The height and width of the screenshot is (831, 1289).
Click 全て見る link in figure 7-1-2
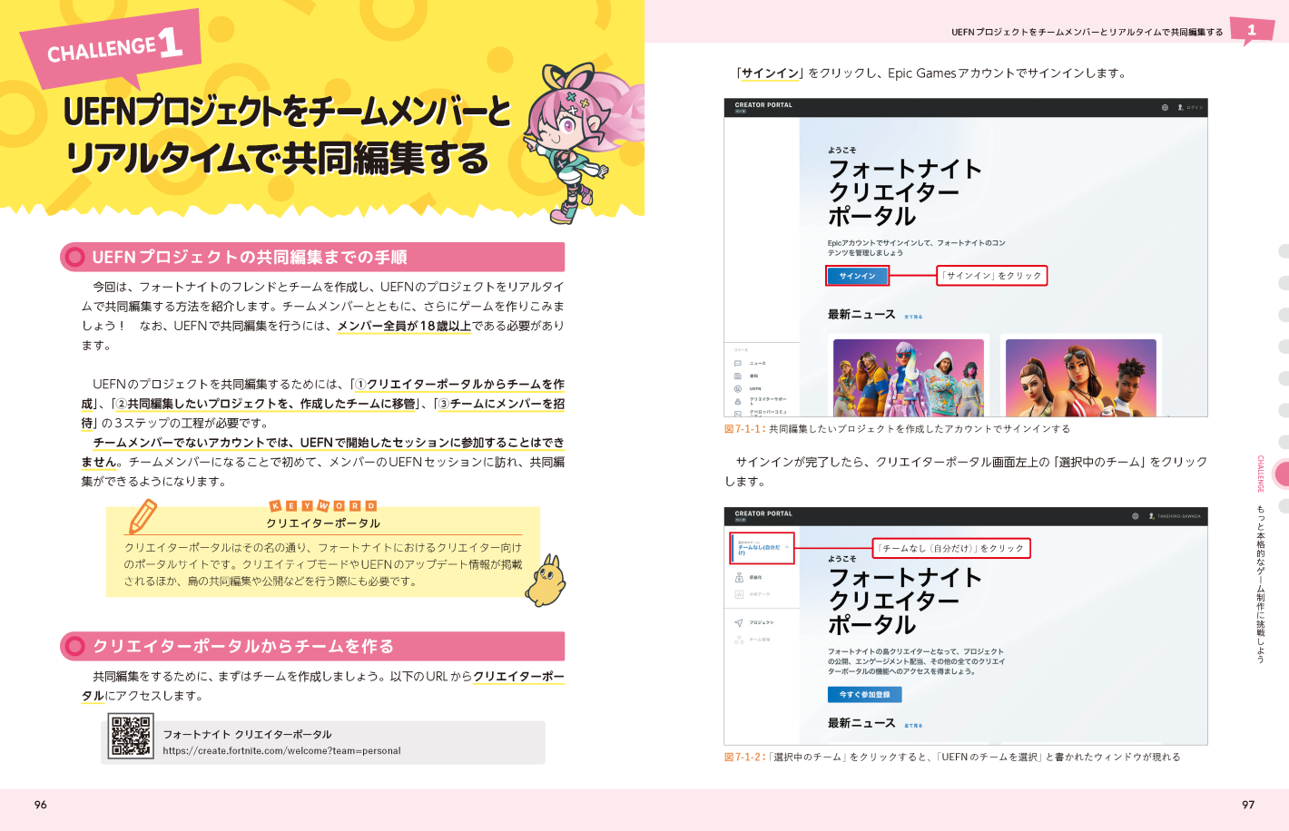tap(913, 726)
